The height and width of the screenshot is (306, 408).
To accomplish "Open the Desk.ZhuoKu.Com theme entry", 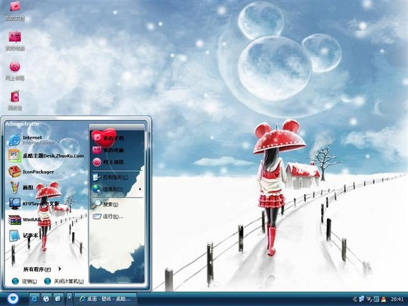I will (x=46, y=156).
